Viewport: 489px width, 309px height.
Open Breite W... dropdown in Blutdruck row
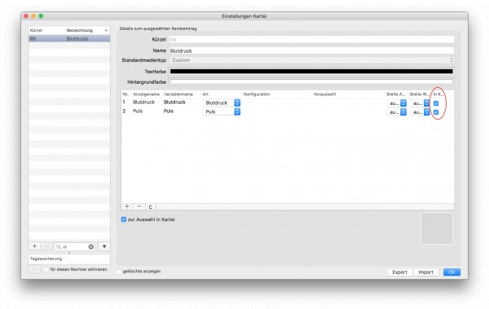click(x=420, y=103)
